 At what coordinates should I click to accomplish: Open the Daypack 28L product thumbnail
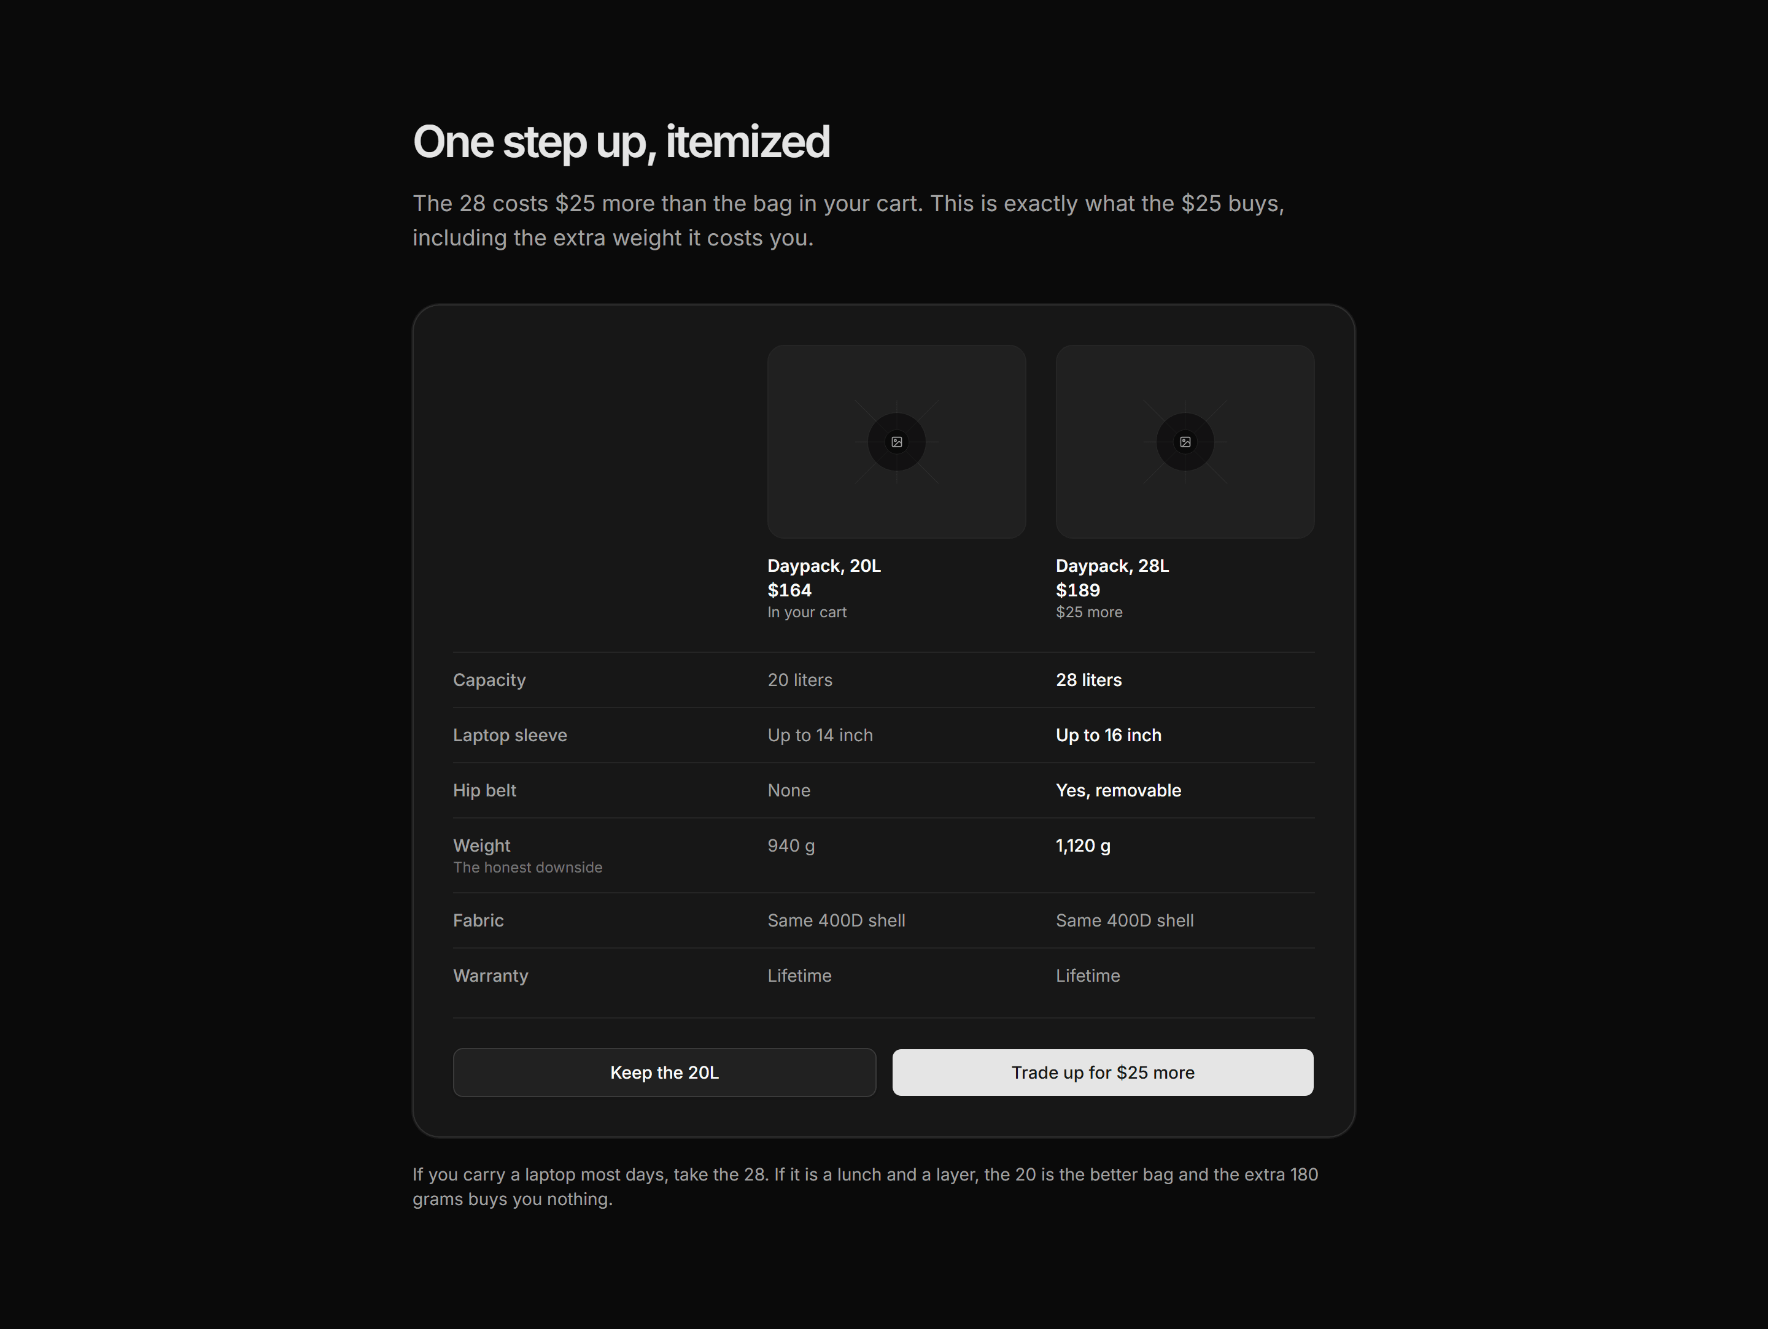[1185, 442]
